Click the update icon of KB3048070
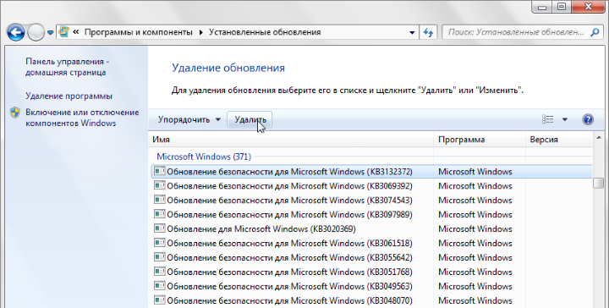The height and width of the screenshot is (308, 609). 159,300
